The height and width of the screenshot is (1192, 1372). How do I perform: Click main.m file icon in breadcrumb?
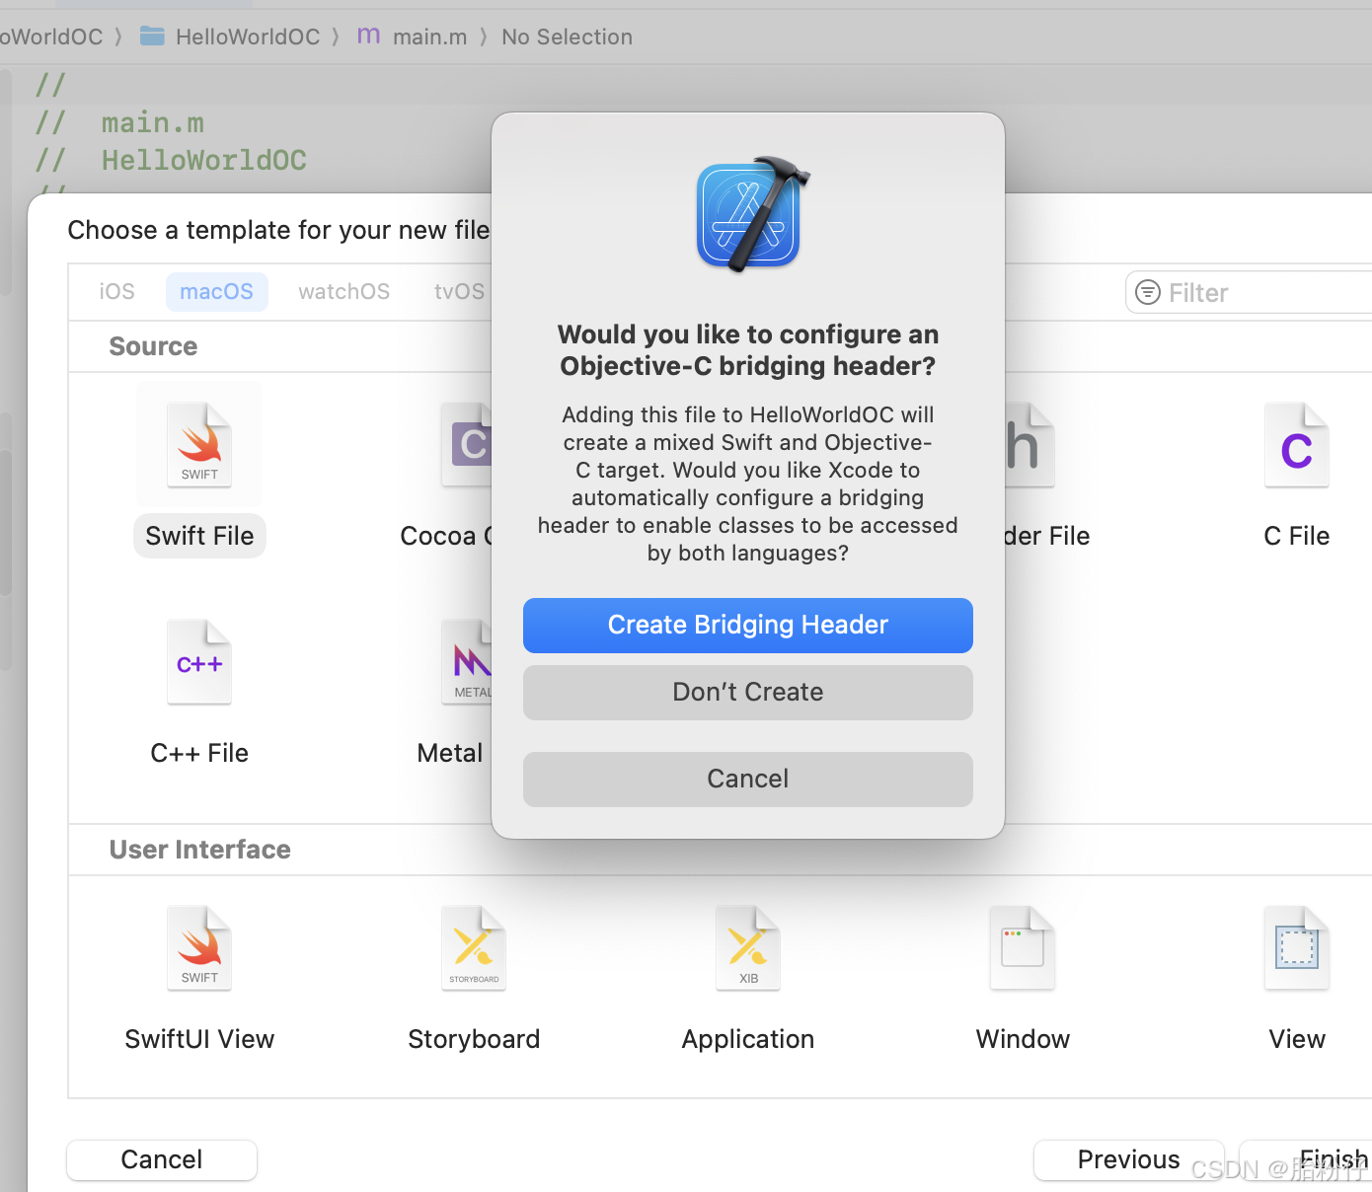[368, 36]
